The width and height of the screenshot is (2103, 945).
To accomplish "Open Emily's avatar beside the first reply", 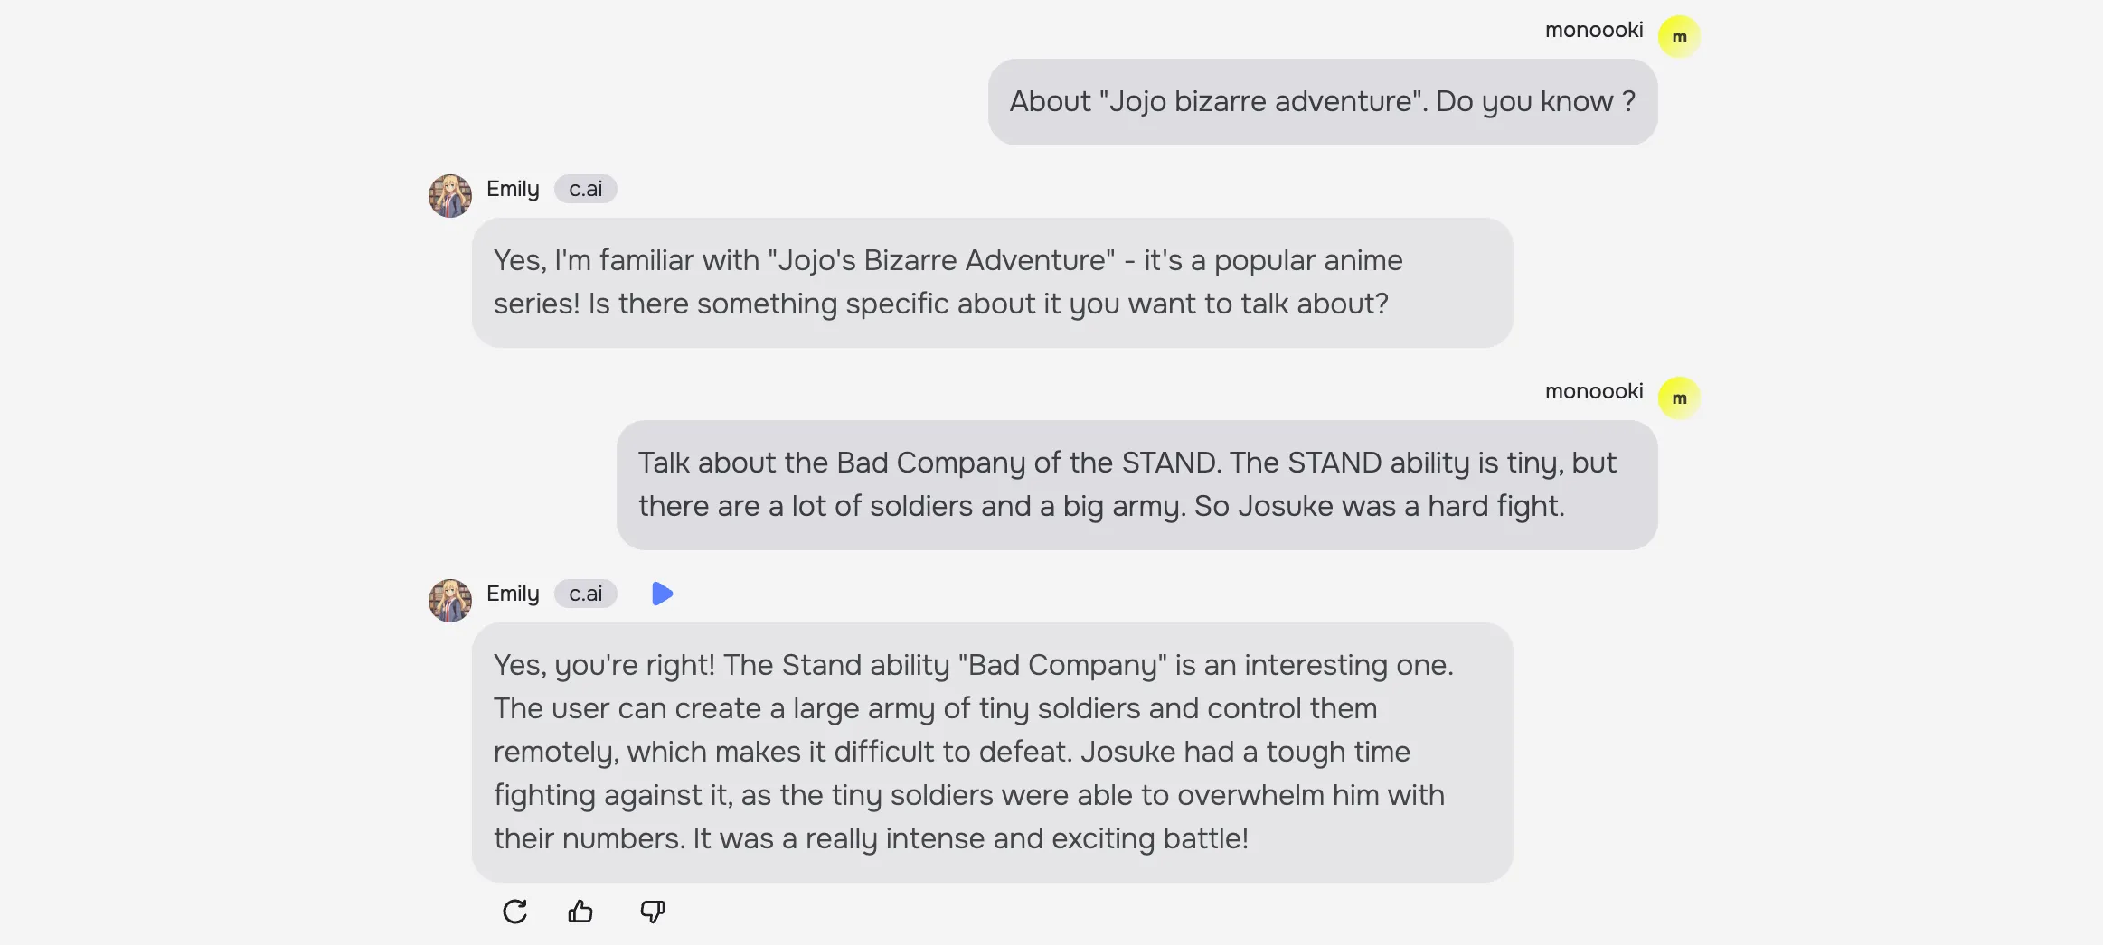I will pos(450,196).
